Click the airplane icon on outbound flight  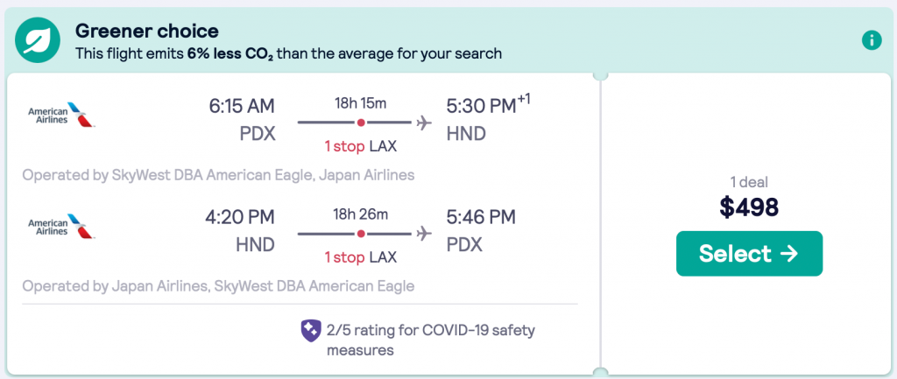[425, 122]
